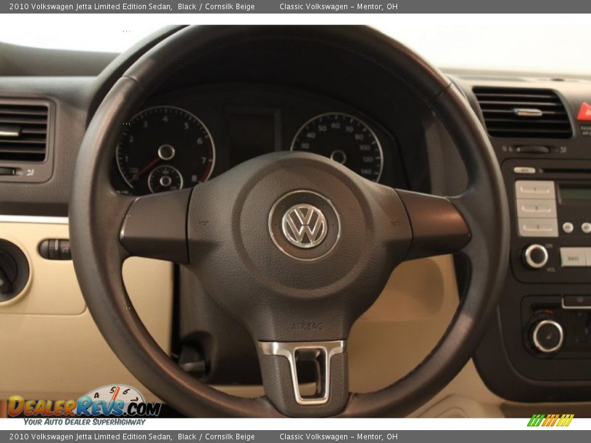Select the climate control panel dial

click(x=547, y=335)
